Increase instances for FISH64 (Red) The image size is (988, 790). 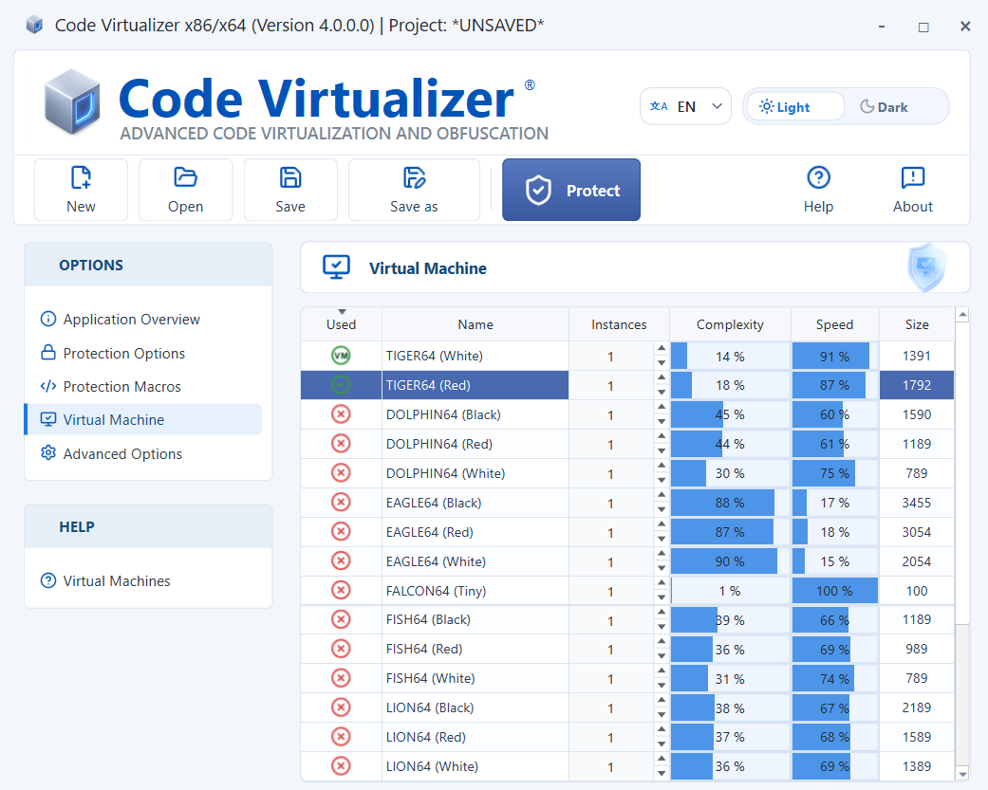661,641
